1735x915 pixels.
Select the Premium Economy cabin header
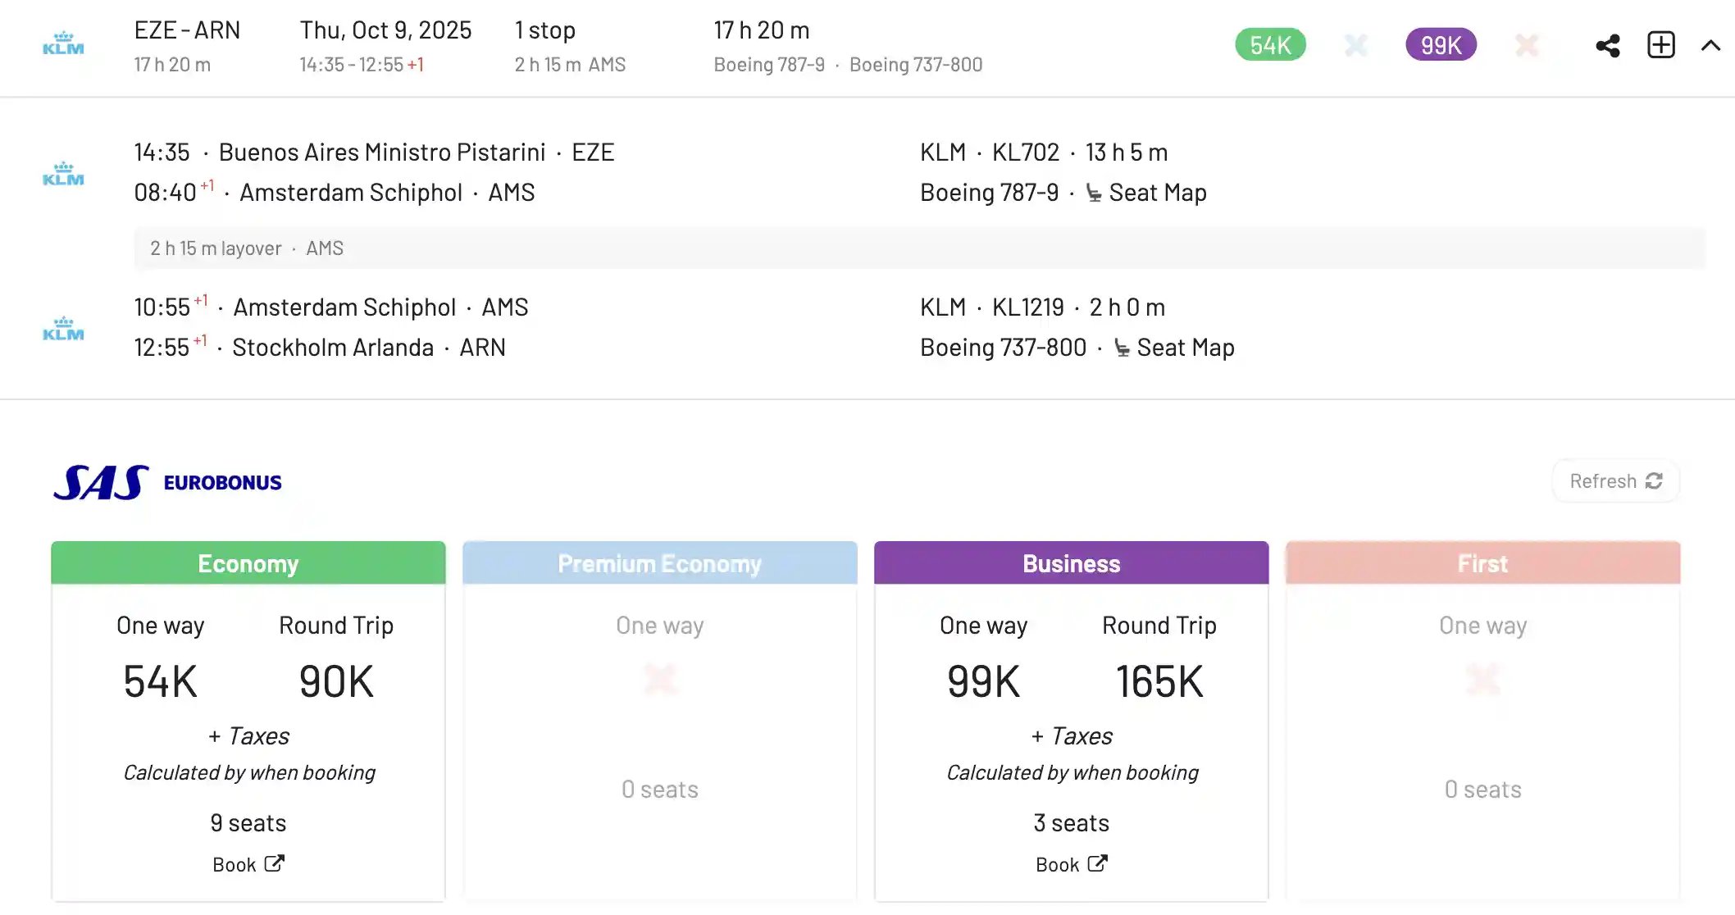[x=660, y=563]
